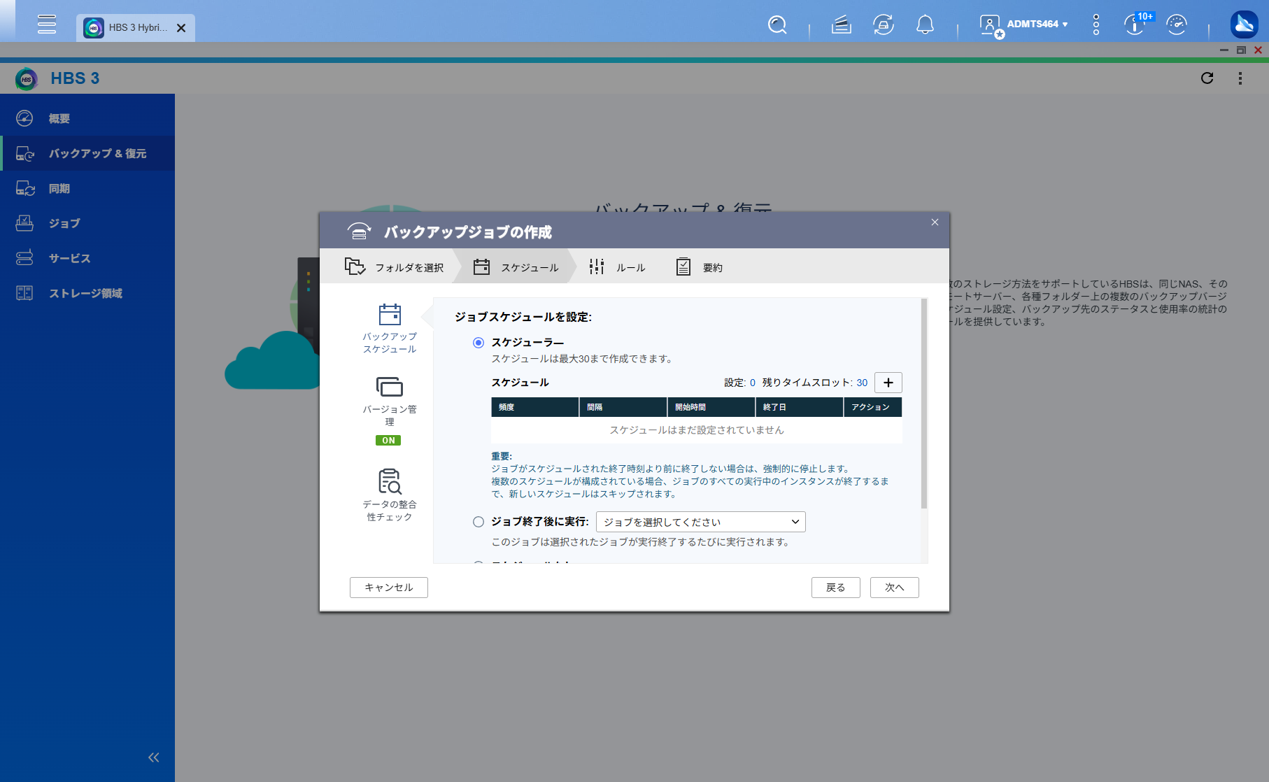The width and height of the screenshot is (1269, 782).
Task: Click the 戻る back button
Action: pyautogui.click(x=836, y=588)
